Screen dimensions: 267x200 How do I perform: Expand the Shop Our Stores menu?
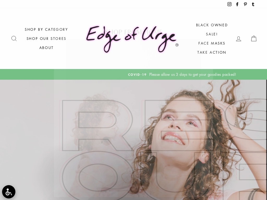(x=46, y=39)
